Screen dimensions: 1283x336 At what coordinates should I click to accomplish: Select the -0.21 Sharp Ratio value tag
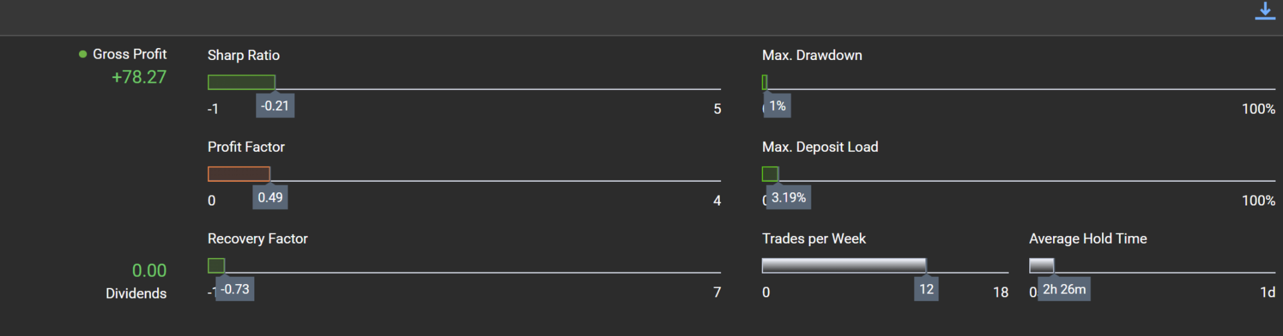pyautogui.click(x=275, y=106)
